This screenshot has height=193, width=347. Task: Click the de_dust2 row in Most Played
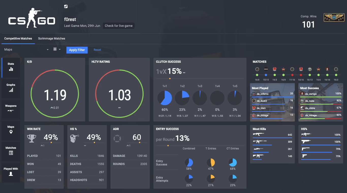click(272, 101)
